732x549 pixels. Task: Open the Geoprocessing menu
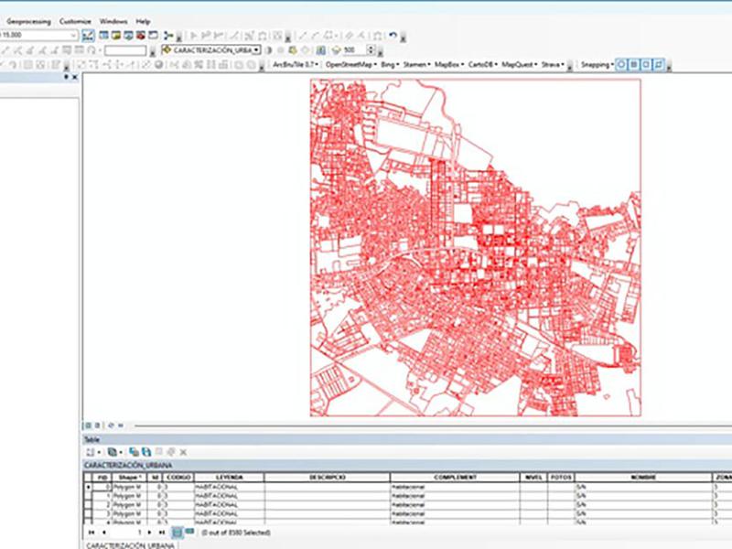(x=30, y=20)
